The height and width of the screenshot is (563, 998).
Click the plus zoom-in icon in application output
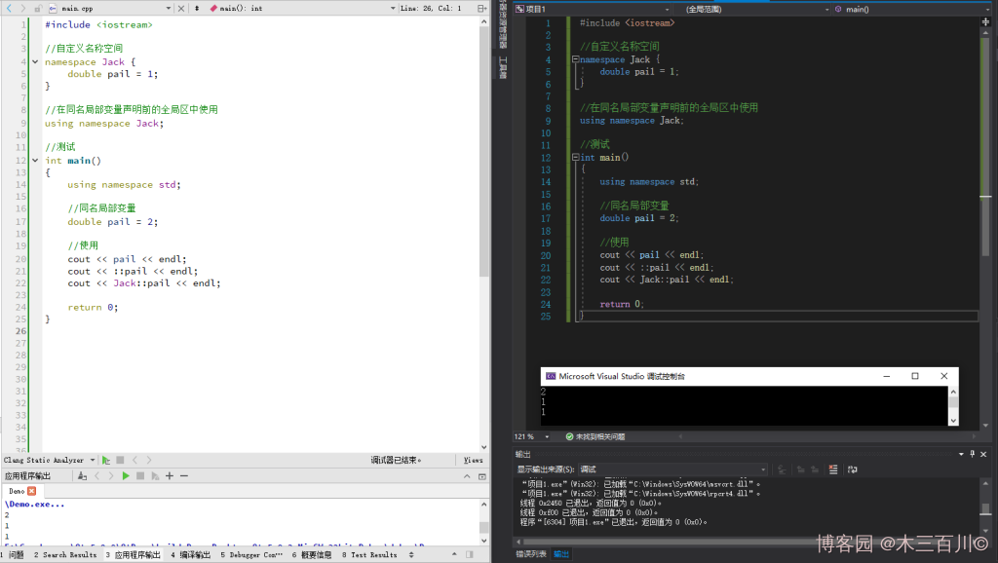169,475
